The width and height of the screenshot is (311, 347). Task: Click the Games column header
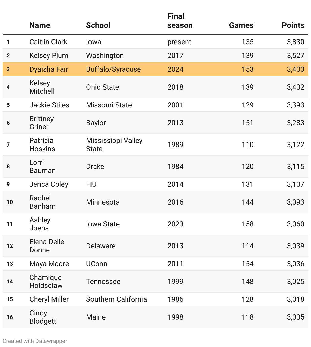coord(241,25)
